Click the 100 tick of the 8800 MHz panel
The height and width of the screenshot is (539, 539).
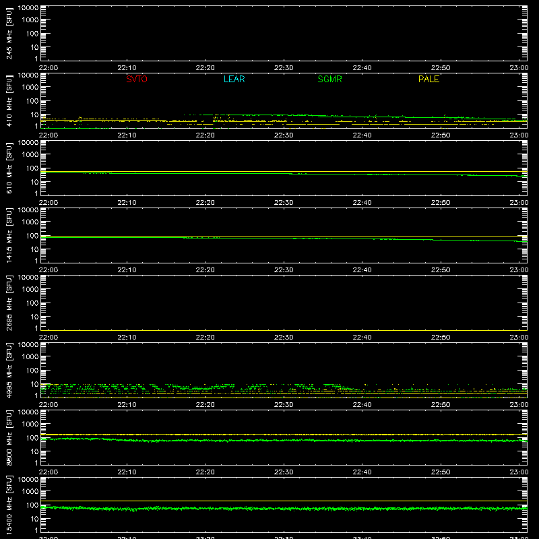click(32, 438)
